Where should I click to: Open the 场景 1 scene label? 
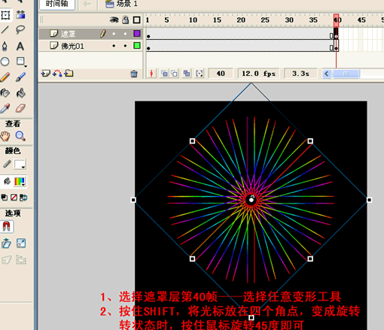click(x=121, y=4)
